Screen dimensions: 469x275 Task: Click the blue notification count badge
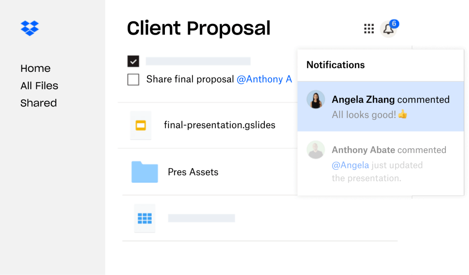tap(394, 24)
